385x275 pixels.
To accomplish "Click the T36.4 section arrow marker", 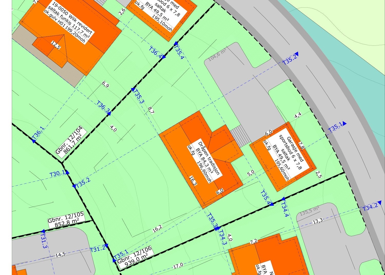I will (164, 57).
